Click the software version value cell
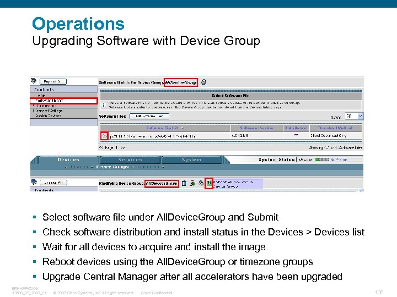 (240, 136)
